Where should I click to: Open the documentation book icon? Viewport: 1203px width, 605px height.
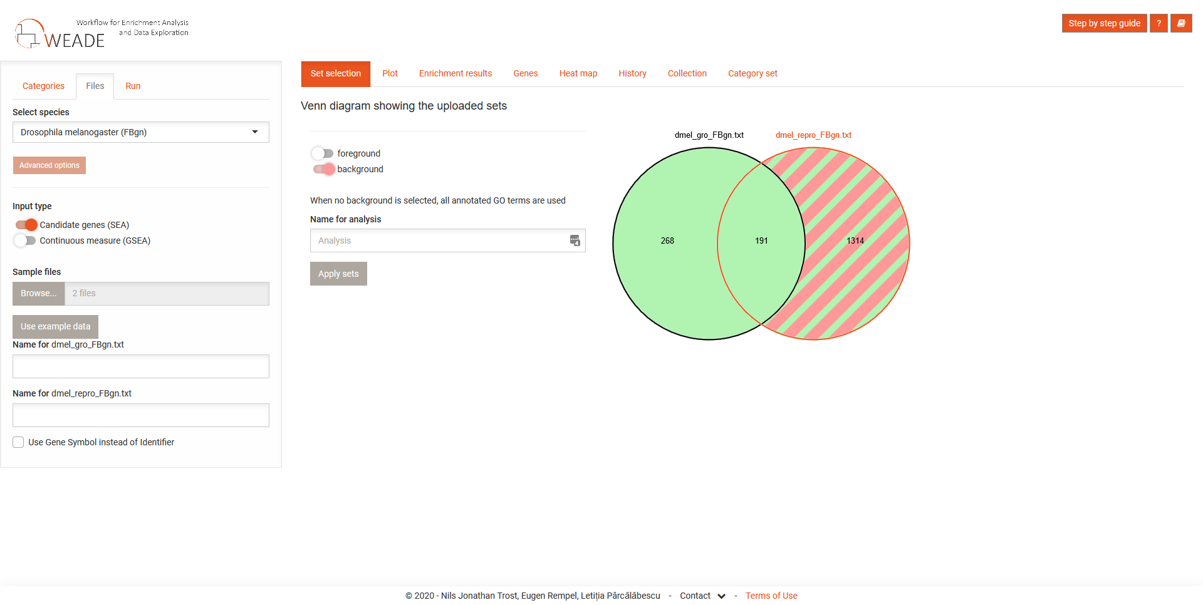[x=1181, y=23]
